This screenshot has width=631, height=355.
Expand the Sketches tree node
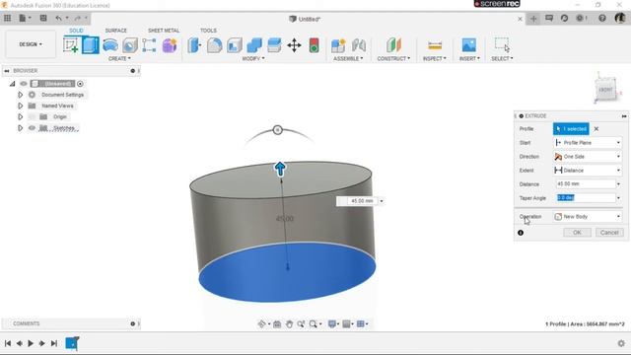[x=20, y=128]
